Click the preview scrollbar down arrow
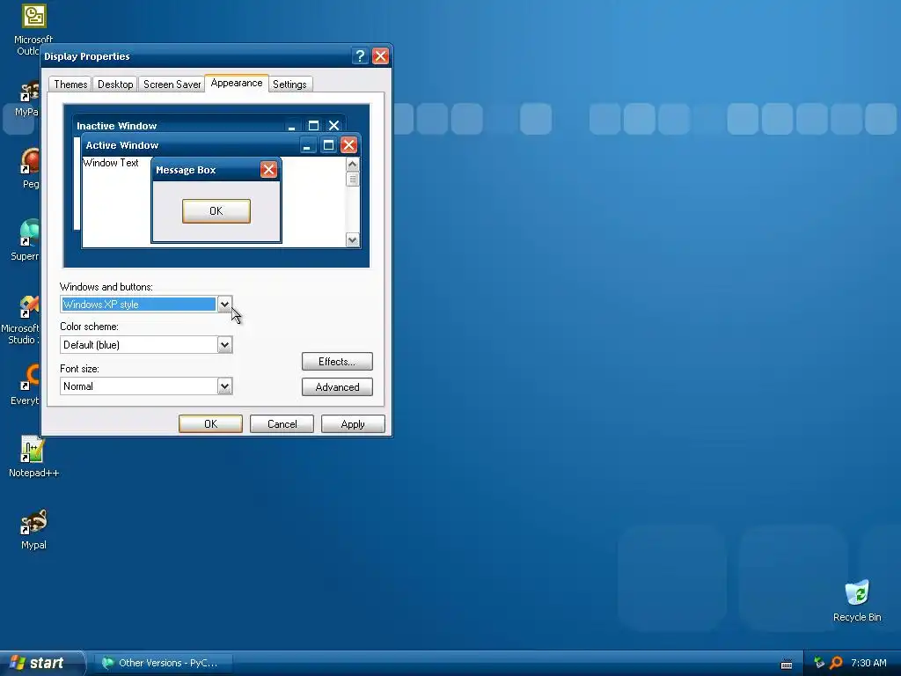Image resolution: width=901 pixels, height=676 pixels. 352,239
